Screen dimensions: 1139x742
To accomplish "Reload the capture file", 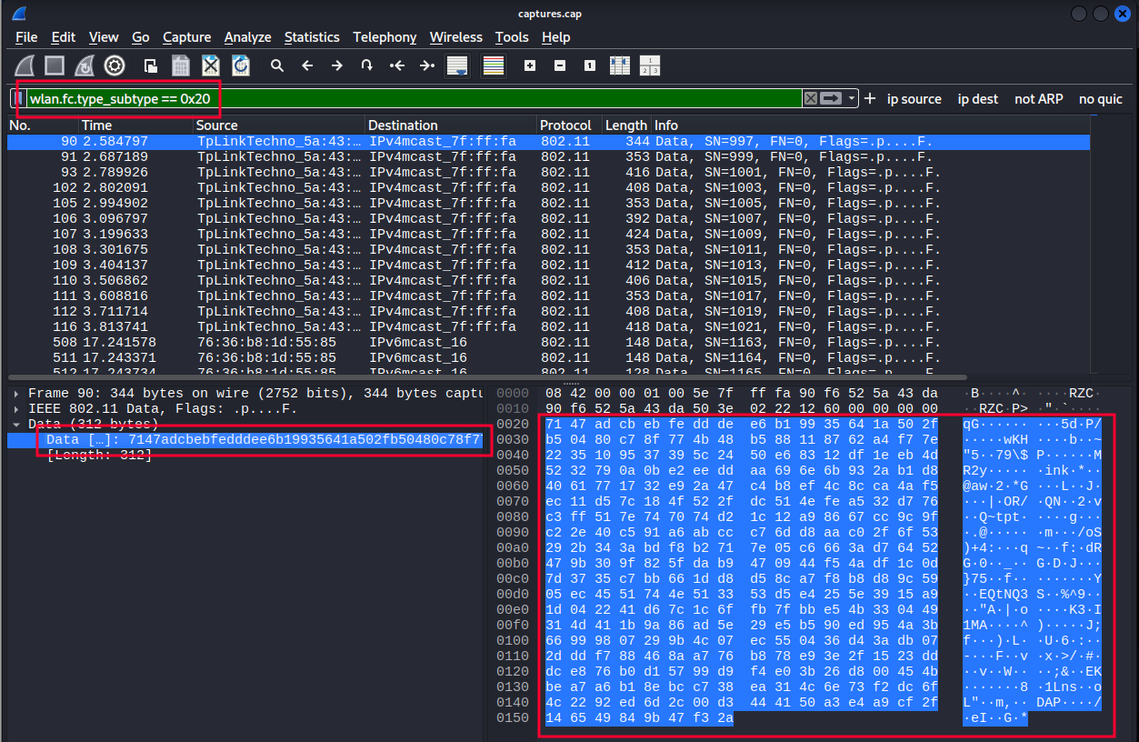I will pyautogui.click(x=240, y=65).
